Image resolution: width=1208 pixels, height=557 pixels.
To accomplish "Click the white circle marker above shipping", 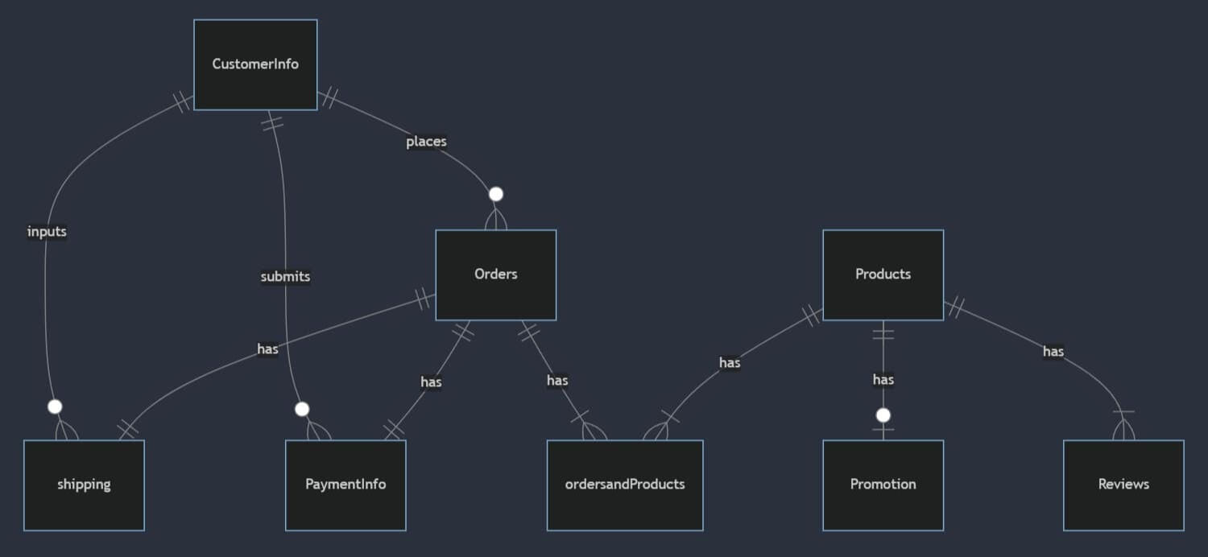I will pos(55,406).
